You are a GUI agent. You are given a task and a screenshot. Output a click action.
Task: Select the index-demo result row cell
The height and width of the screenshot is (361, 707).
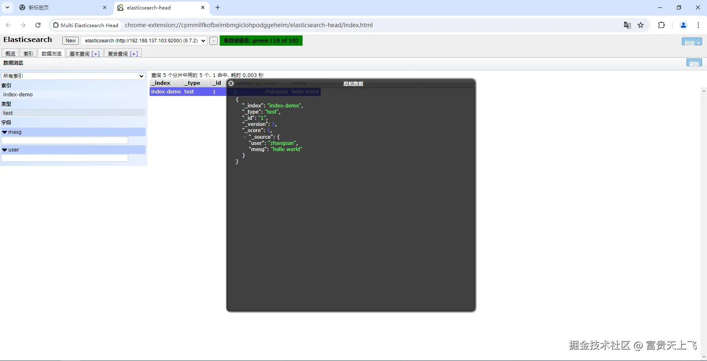point(166,91)
